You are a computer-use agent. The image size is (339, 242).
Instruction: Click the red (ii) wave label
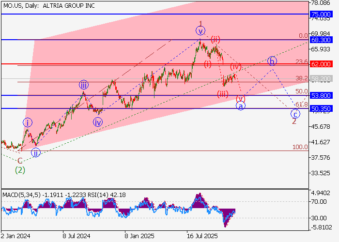click(x=216, y=40)
